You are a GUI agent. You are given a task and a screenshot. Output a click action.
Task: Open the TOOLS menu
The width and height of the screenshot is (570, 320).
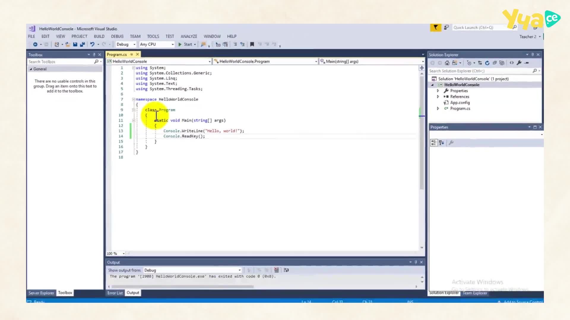pos(153,36)
